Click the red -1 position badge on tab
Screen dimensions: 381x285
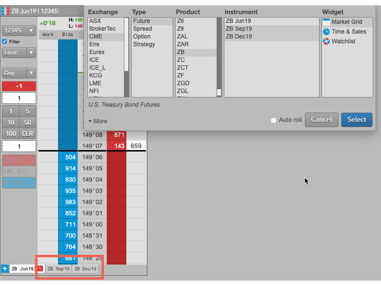[40, 268]
